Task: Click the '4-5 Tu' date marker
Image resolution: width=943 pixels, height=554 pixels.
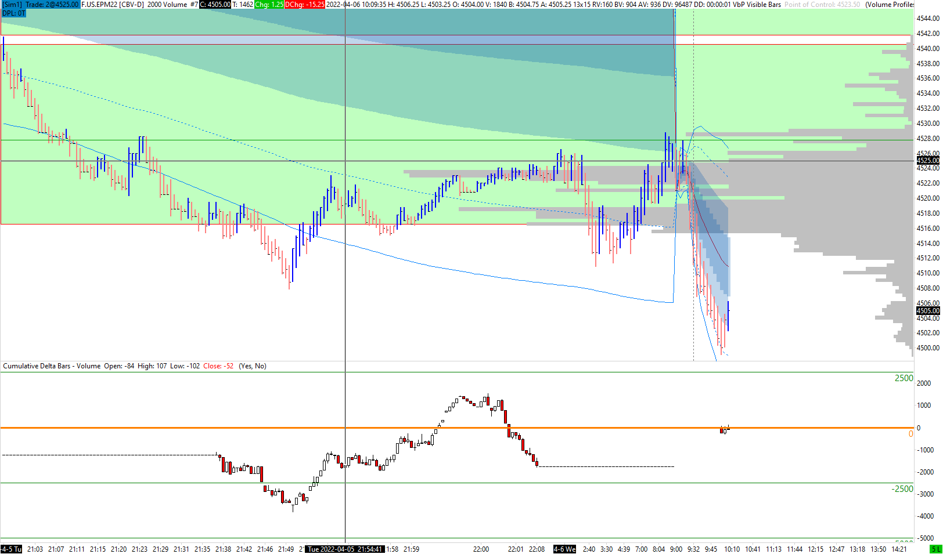Action: pos(12,549)
